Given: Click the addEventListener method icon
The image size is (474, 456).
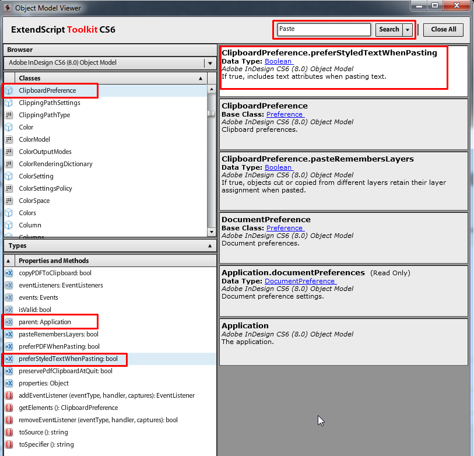Looking at the screenshot, I should 9,395.
